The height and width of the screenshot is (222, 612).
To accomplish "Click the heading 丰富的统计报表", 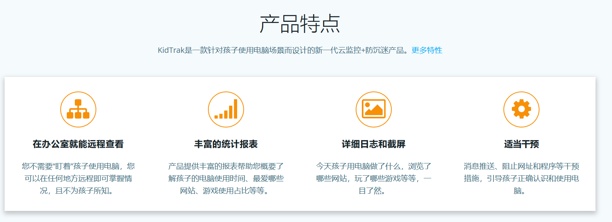I will coord(226,144).
